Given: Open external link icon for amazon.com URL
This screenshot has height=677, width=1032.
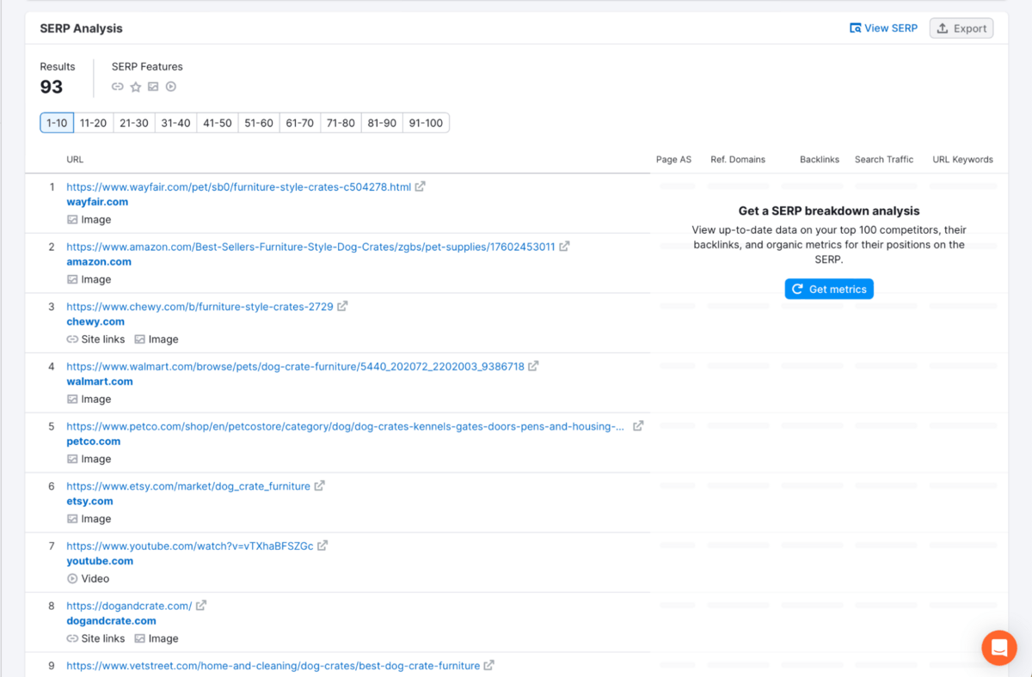Looking at the screenshot, I should pyautogui.click(x=564, y=247).
